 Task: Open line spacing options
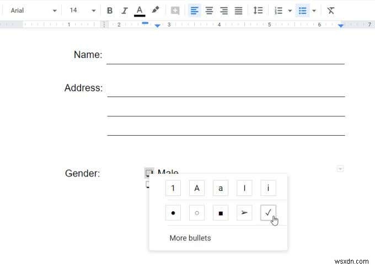(258, 10)
